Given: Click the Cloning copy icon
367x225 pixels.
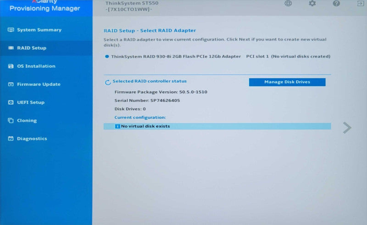Looking at the screenshot, I should pyautogui.click(x=11, y=120).
